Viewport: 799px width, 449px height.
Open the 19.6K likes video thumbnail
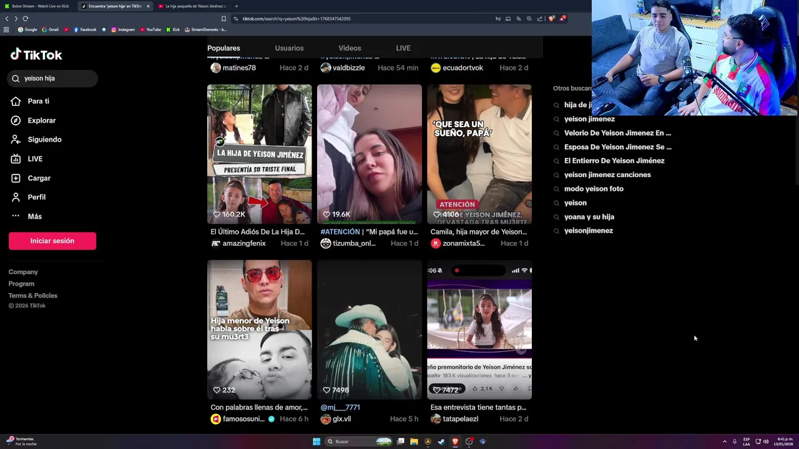click(x=370, y=154)
